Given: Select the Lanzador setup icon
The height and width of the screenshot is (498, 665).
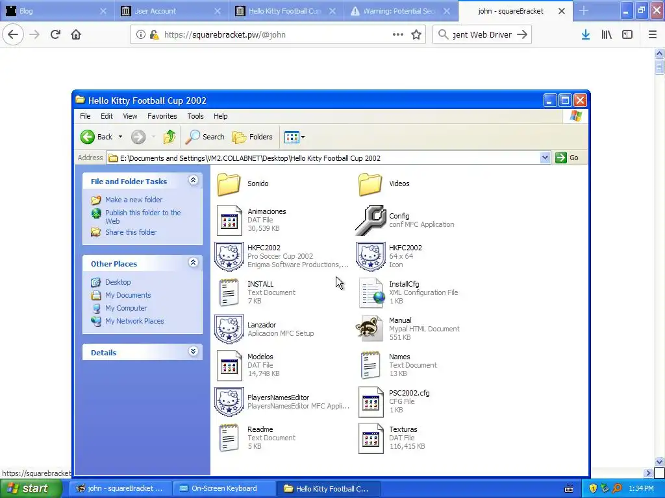Looking at the screenshot, I should point(229,329).
